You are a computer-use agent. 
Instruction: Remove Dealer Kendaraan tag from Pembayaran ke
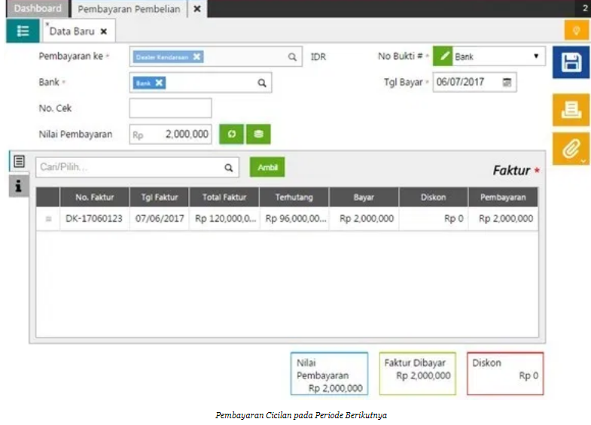(196, 56)
